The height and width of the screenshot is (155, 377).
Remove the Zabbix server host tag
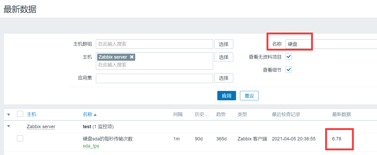[x=132, y=57]
